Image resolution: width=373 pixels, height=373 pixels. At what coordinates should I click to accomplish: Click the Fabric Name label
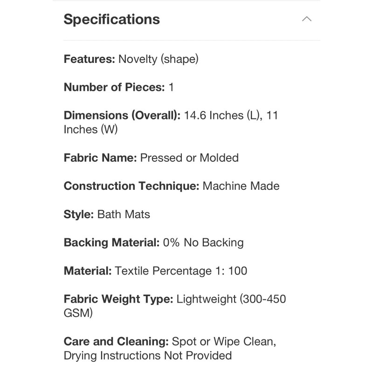pyautogui.click(x=100, y=158)
